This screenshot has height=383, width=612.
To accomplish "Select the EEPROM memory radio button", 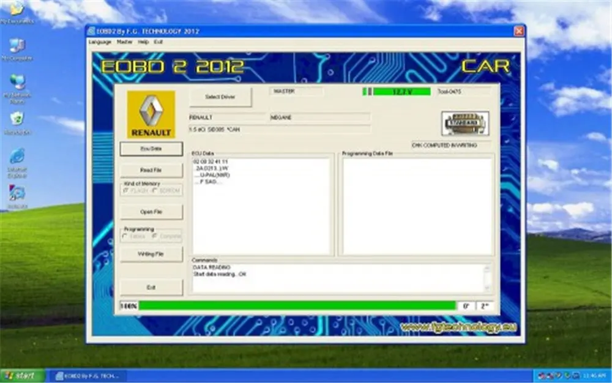I will click(x=155, y=190).
